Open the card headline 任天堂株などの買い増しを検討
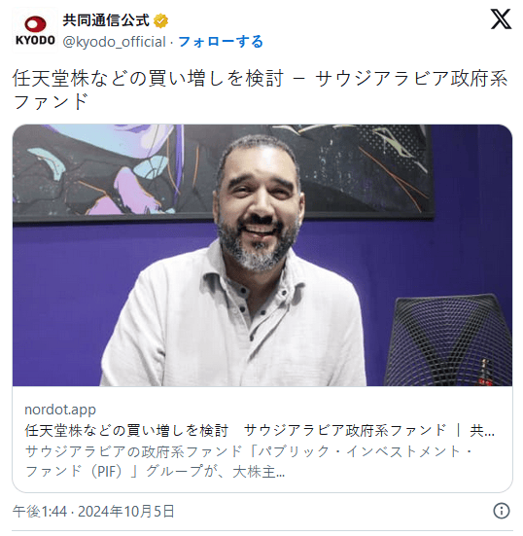Viewport: 523px width, 536px height. coord(126,430)
